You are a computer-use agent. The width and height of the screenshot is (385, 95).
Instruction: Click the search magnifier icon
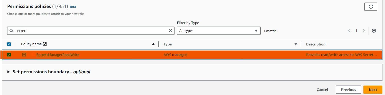click(x=11, y=31)
